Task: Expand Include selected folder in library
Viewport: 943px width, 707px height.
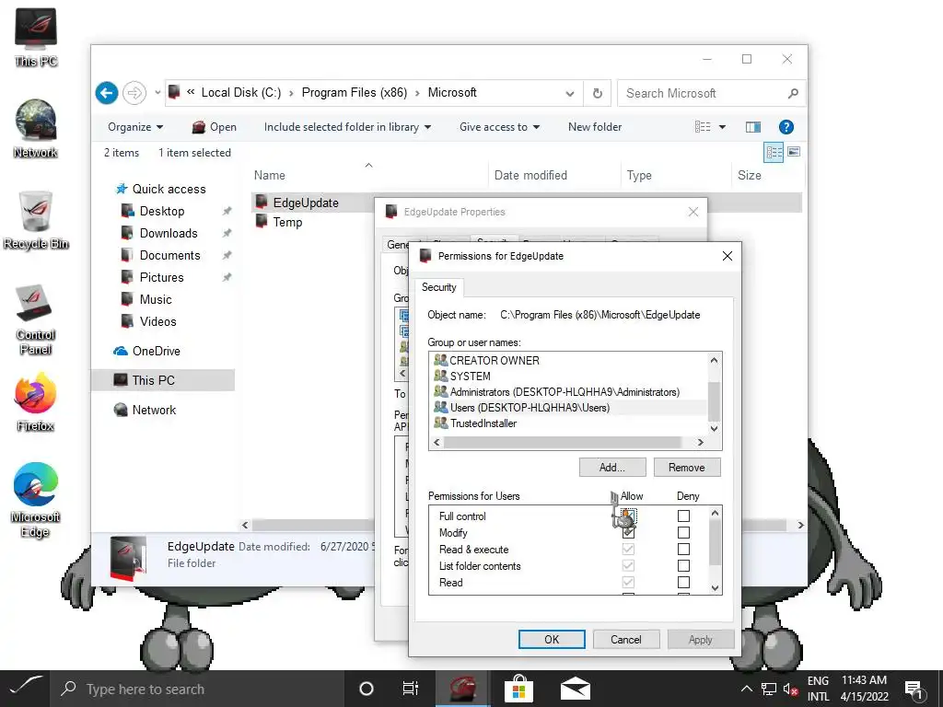Action: [x=347, y=127]
